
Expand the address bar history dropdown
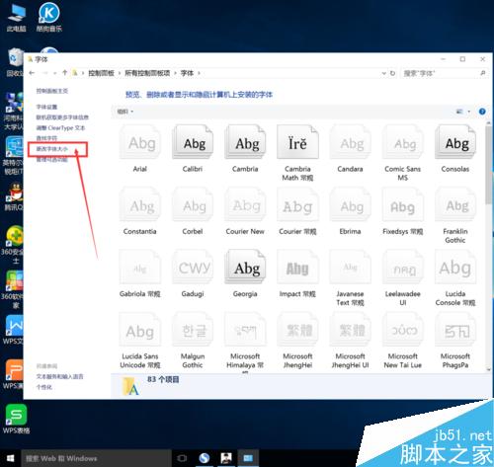[383, 73]
